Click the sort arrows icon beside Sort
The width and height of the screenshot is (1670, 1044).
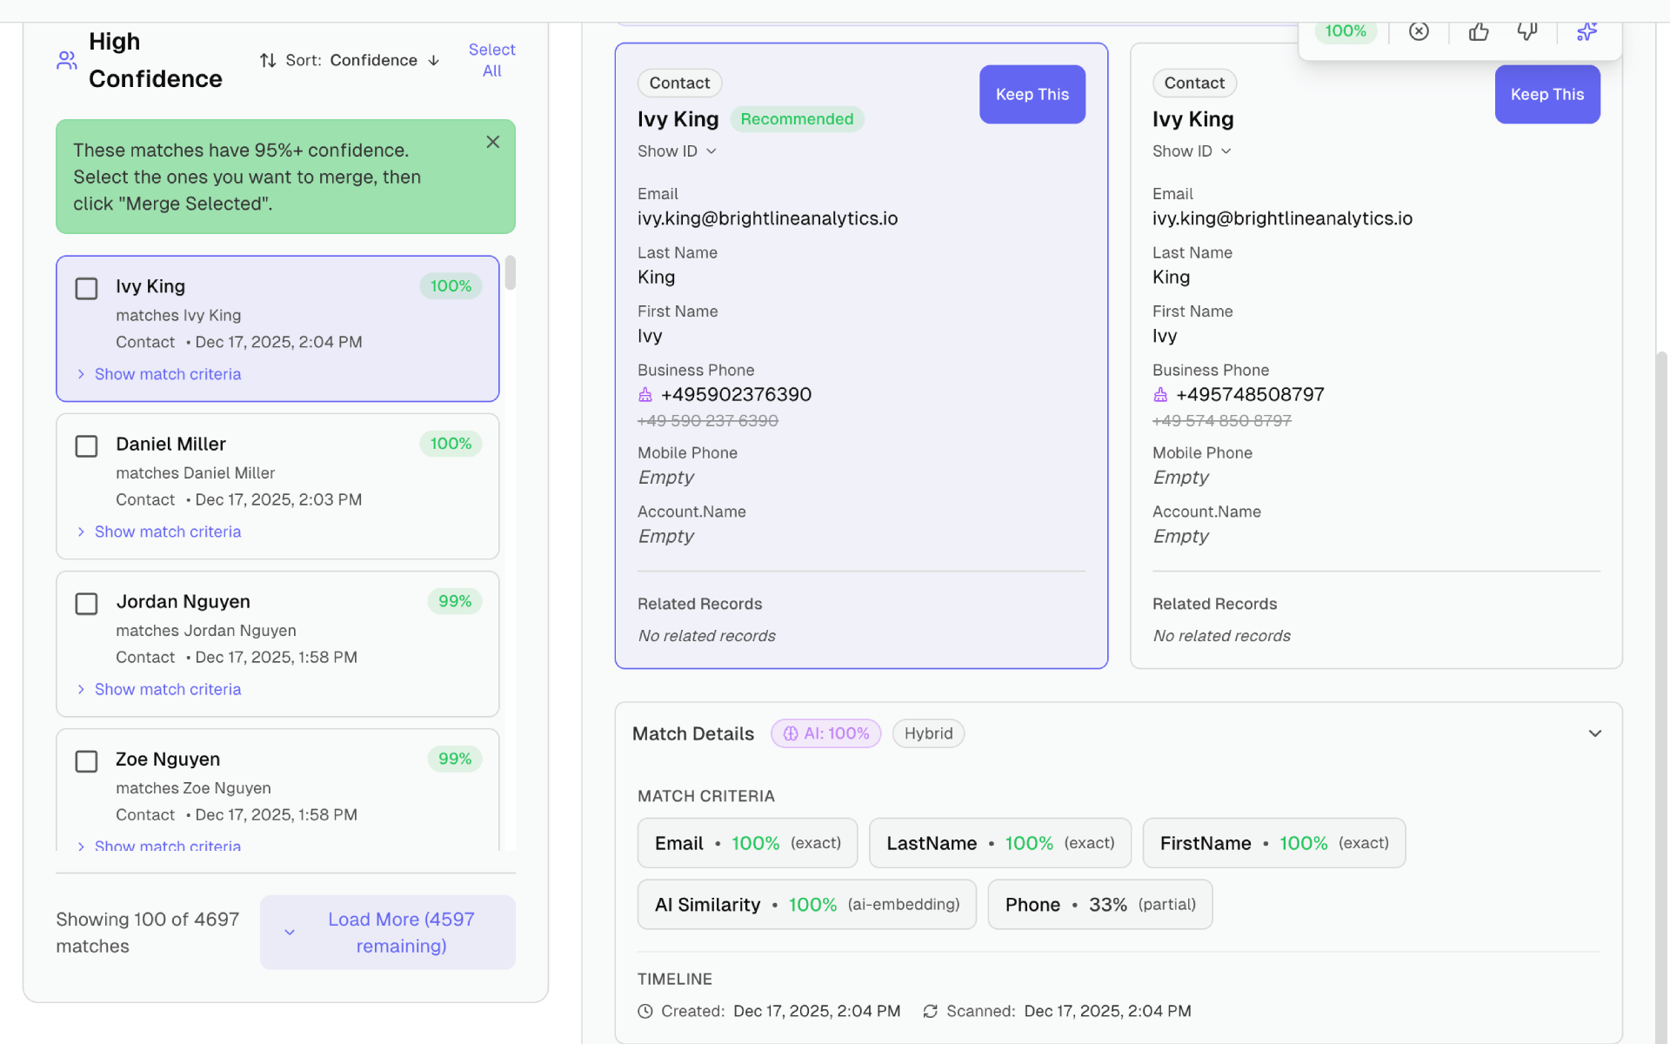tap(266, 60)
